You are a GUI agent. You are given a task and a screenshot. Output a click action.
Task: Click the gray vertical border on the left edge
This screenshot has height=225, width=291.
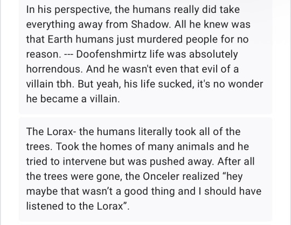coord(1,112)
